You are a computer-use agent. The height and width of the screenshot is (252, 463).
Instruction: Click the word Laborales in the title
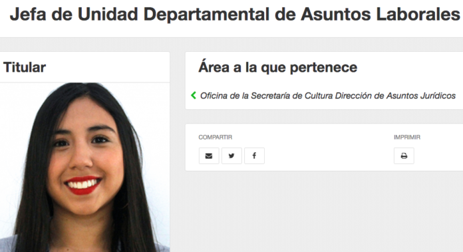418,14
